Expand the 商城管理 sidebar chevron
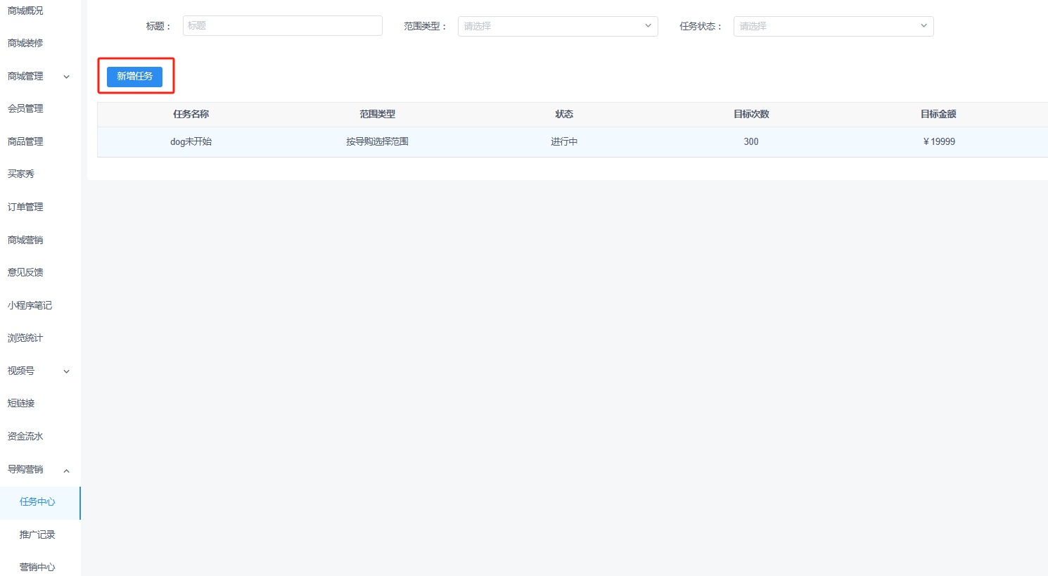Screen dimensions: 1048x576 click(67, 77)
